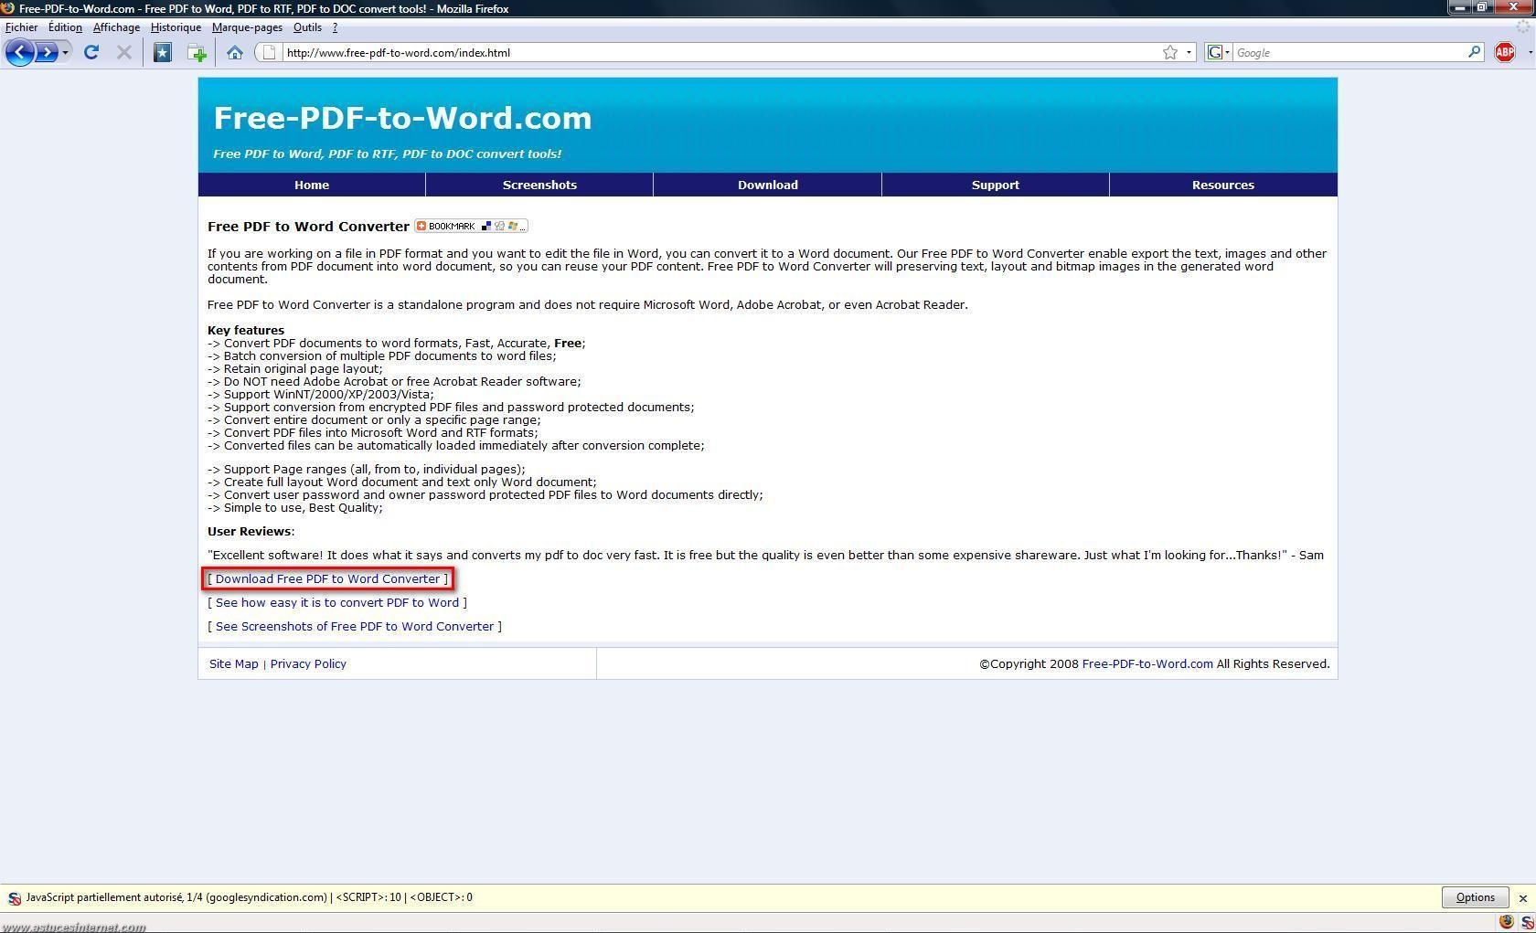Click the Retain original page layout feature line
Viewport: 1536px width, 933px height.
[x=295, y=368]
